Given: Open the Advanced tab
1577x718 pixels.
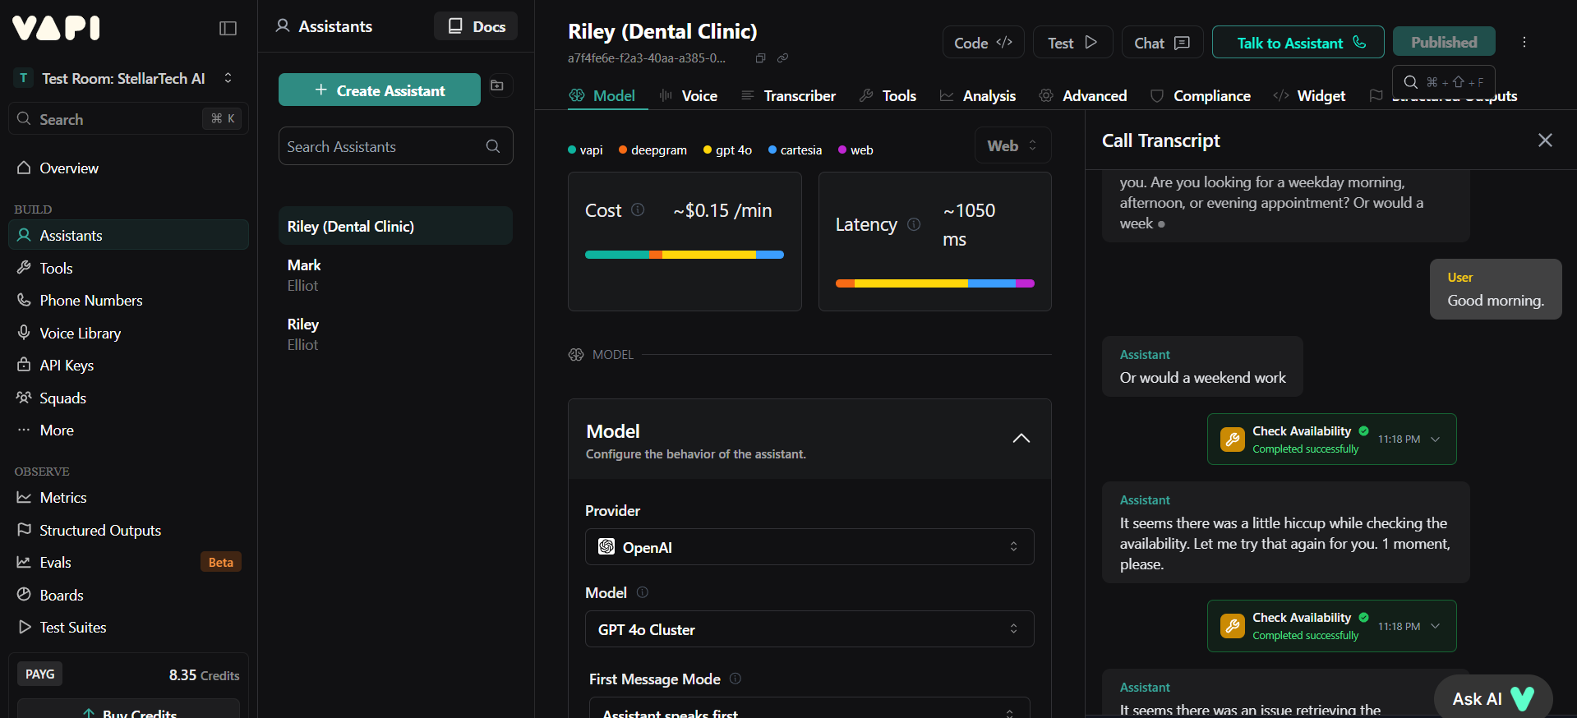Looking at the screenshot, I should tap(1082, 96).
